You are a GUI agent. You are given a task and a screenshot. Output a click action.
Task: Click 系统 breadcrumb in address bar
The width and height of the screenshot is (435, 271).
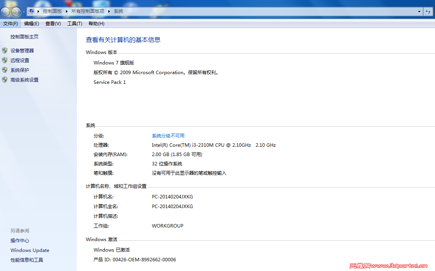118,11
